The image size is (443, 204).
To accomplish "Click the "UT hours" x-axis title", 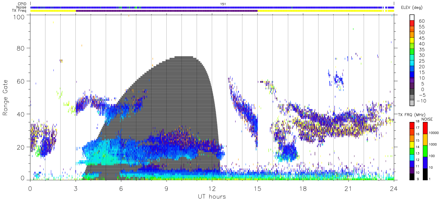I will coord(211,197).
